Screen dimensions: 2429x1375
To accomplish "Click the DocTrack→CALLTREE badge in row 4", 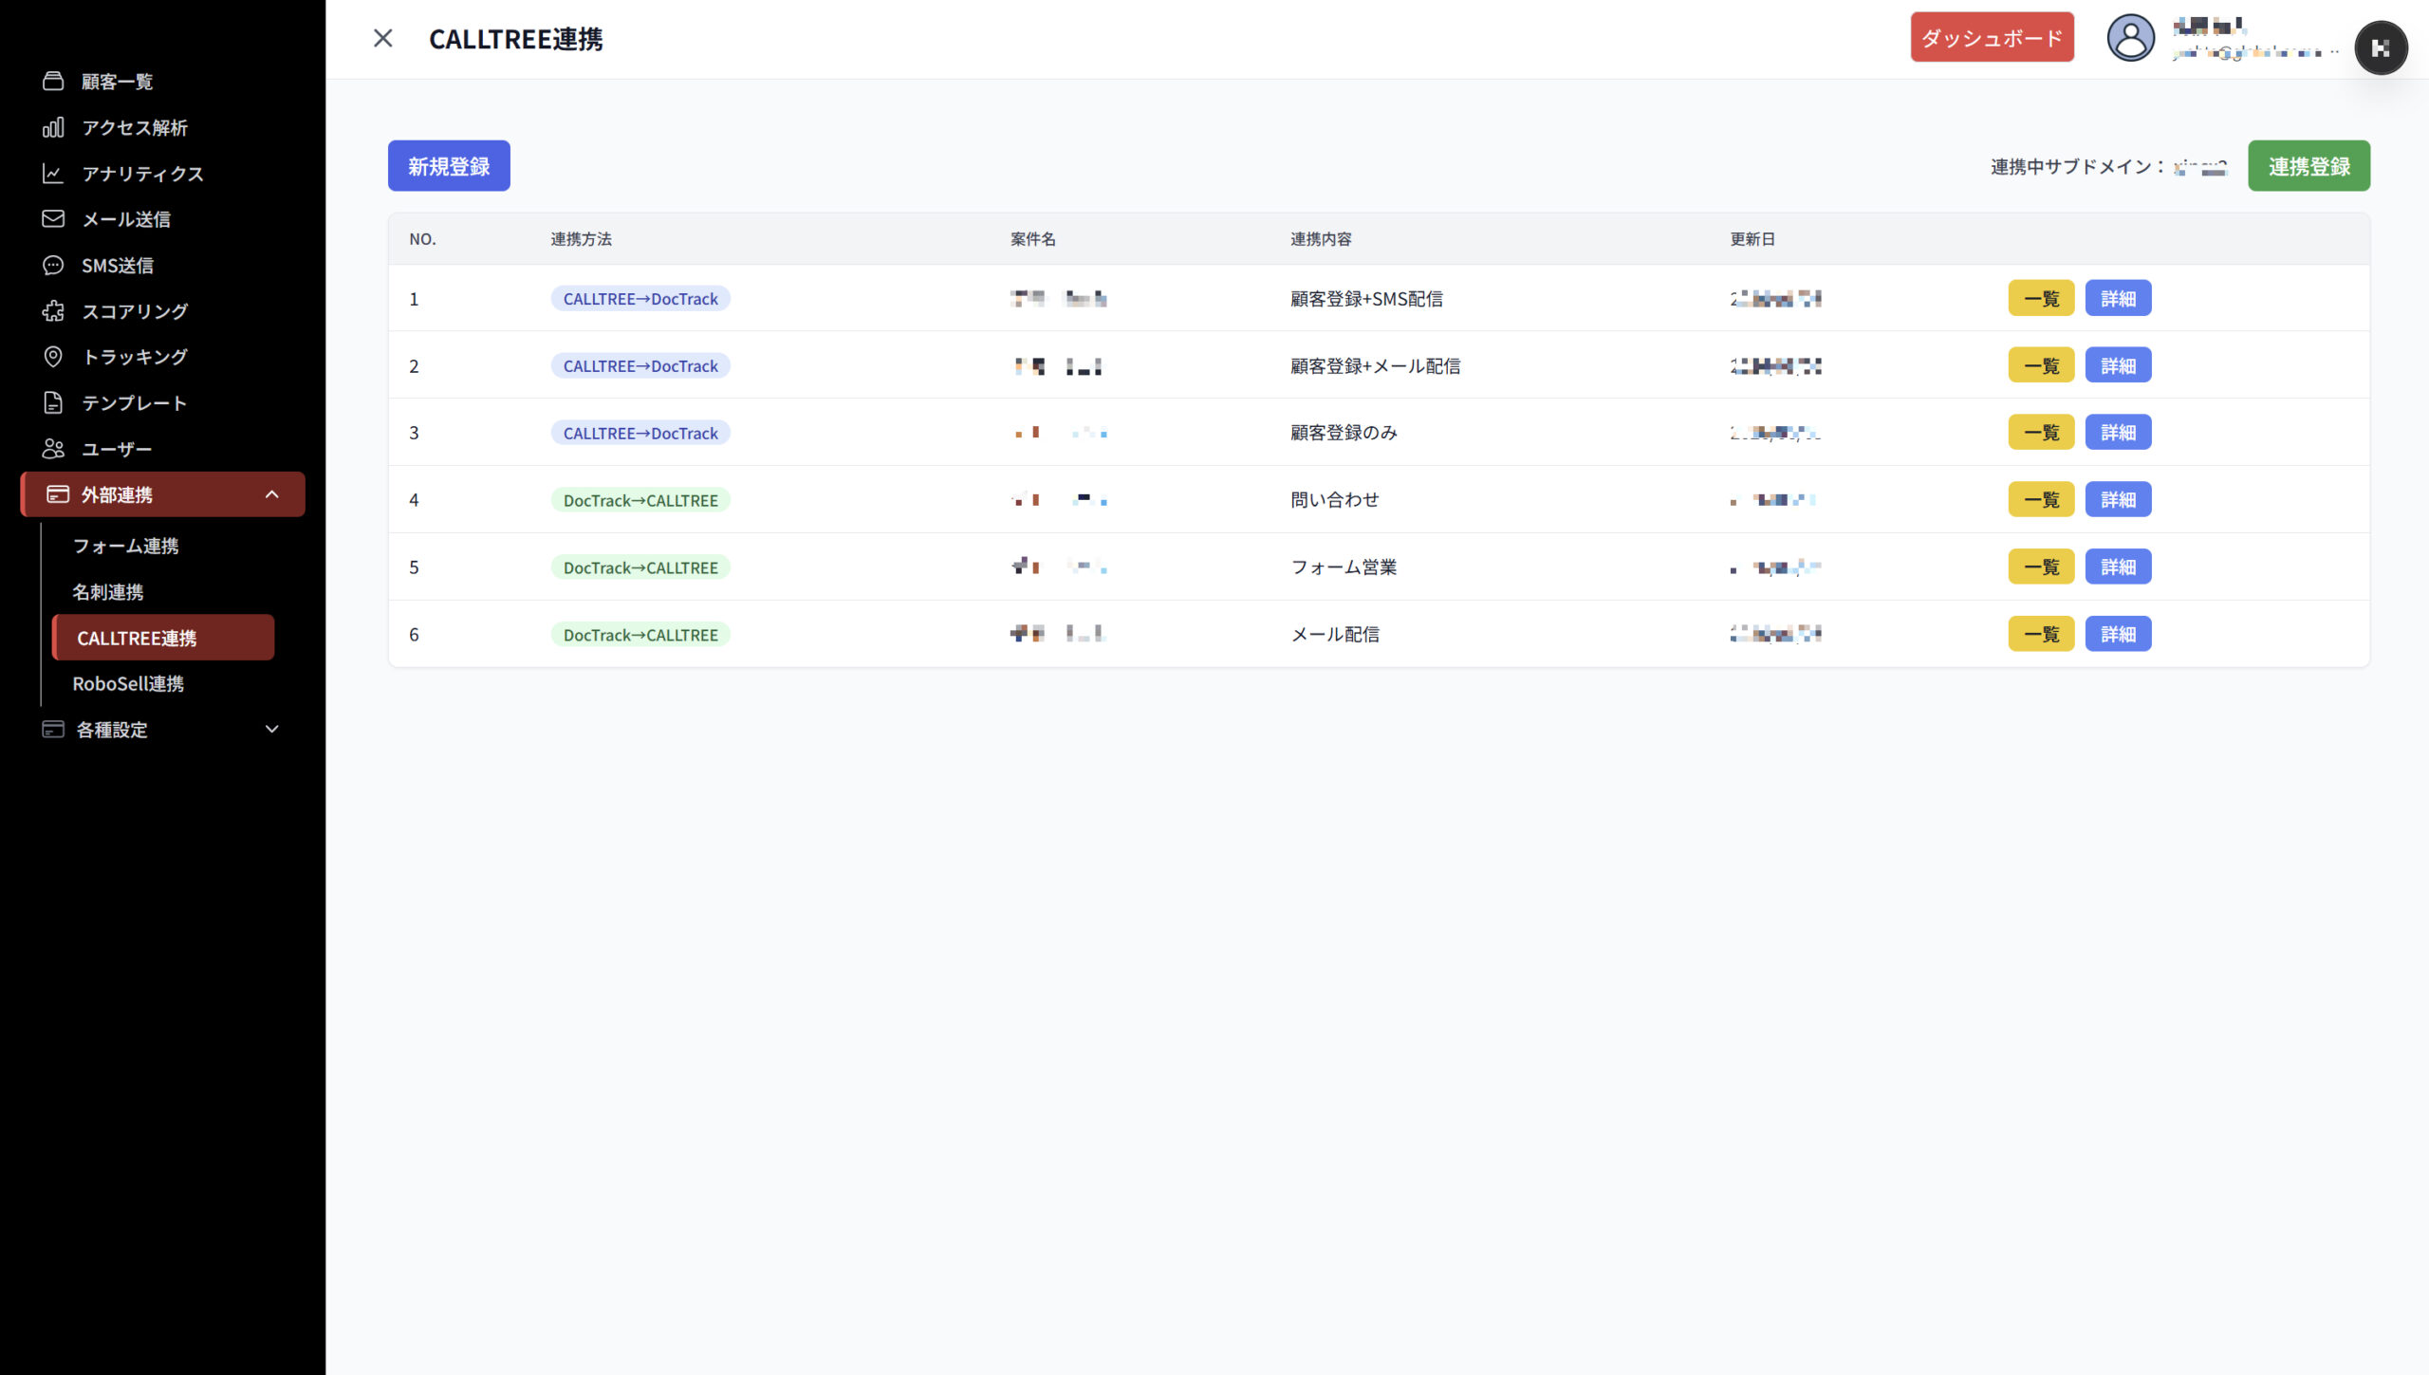I will click(x=640, y=500).
